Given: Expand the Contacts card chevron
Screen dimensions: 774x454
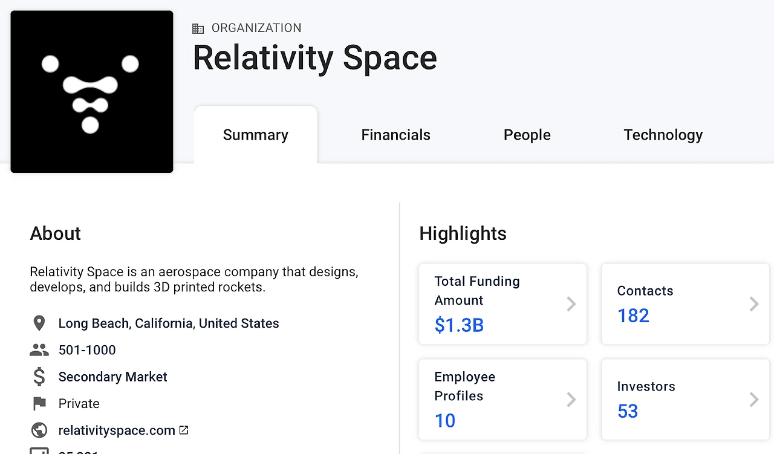Looking at the screenshot, I should point(753,303).
